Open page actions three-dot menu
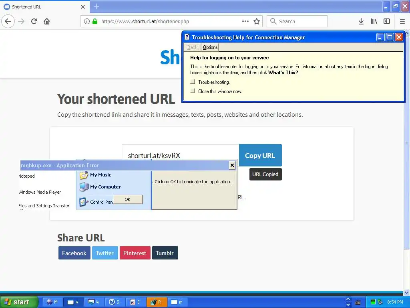This screenshot has width=410, height=308. pos(245,21)
